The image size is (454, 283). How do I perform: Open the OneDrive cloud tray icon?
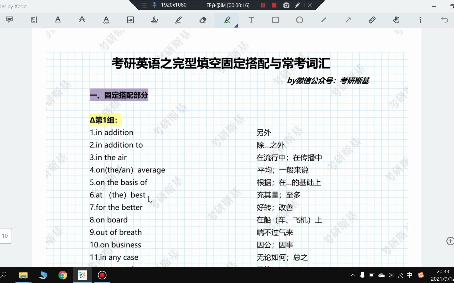[381, 275]
